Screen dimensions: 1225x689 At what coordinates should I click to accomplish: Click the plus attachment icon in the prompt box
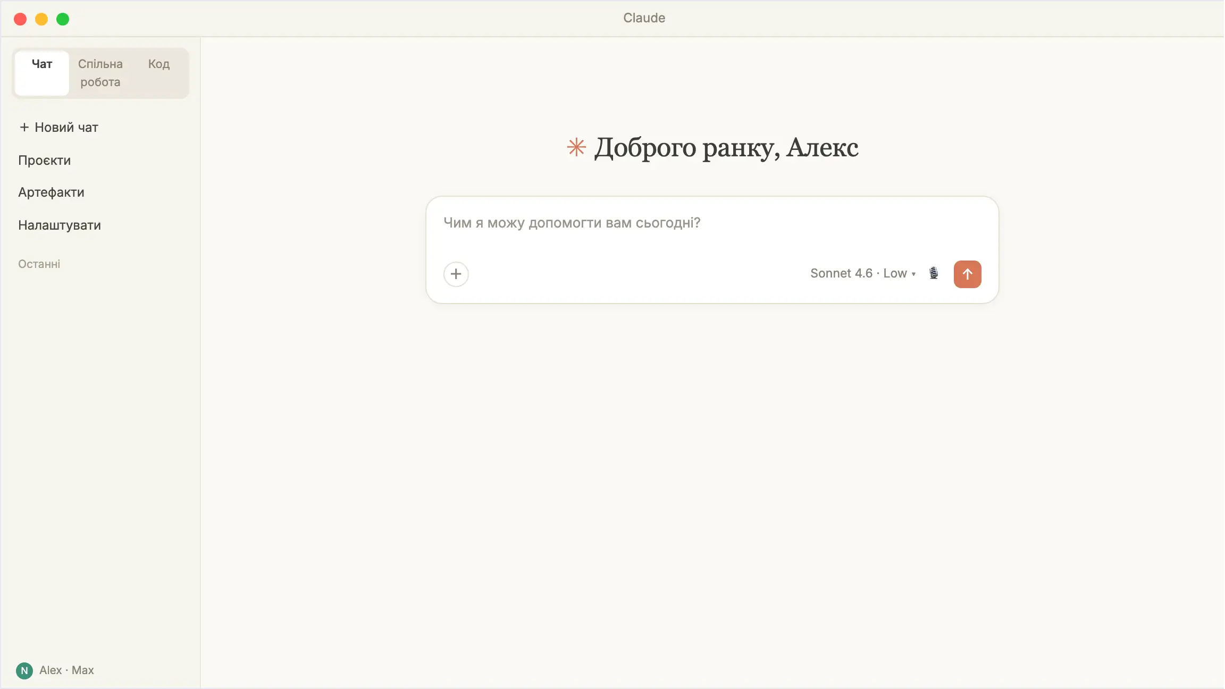(456, 274)
